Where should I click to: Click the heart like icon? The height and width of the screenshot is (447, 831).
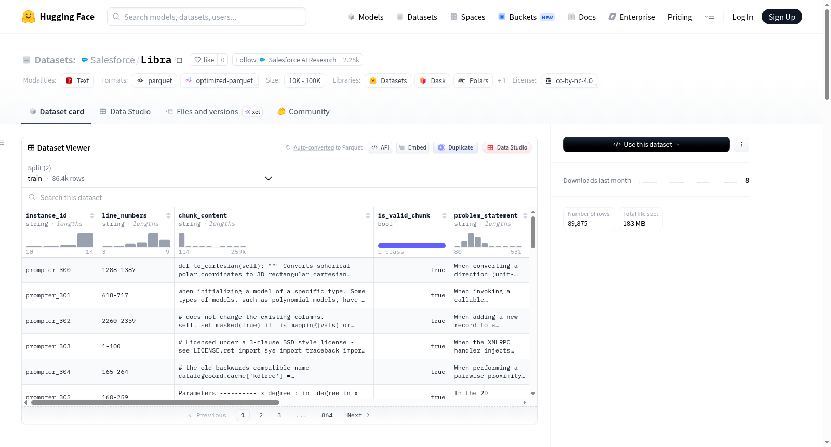pyautogui.click(x=198, y=60)
